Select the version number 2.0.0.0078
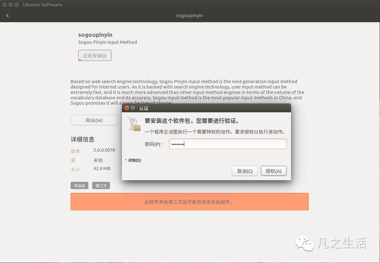Image resolution: width=380 pixels, height=263 pixels. point(104,150)
